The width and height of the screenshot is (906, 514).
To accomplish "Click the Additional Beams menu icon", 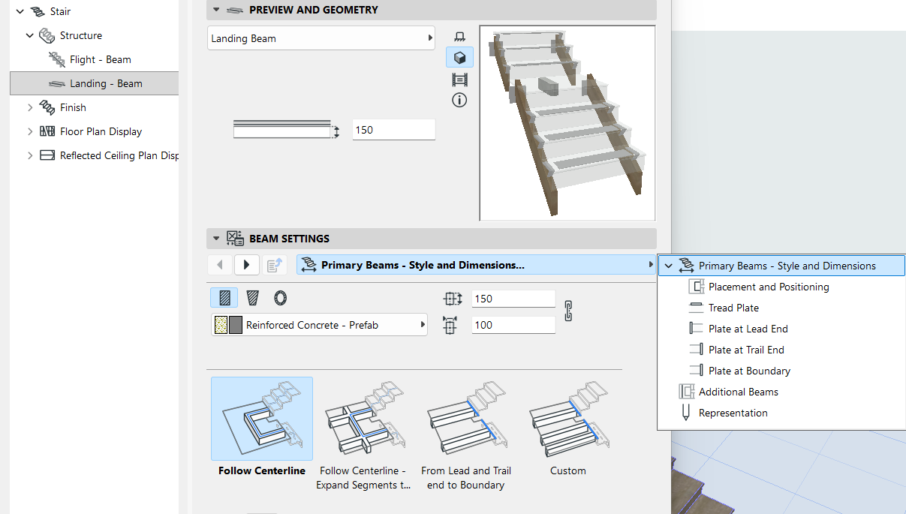I will click(686, 392).
